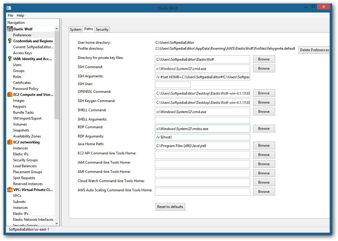The width and height of the screenshot is (338, 241).
Task: Click SoftpediaEditor/us-east-1 status bar entry
Action: [x=29, y=230]
